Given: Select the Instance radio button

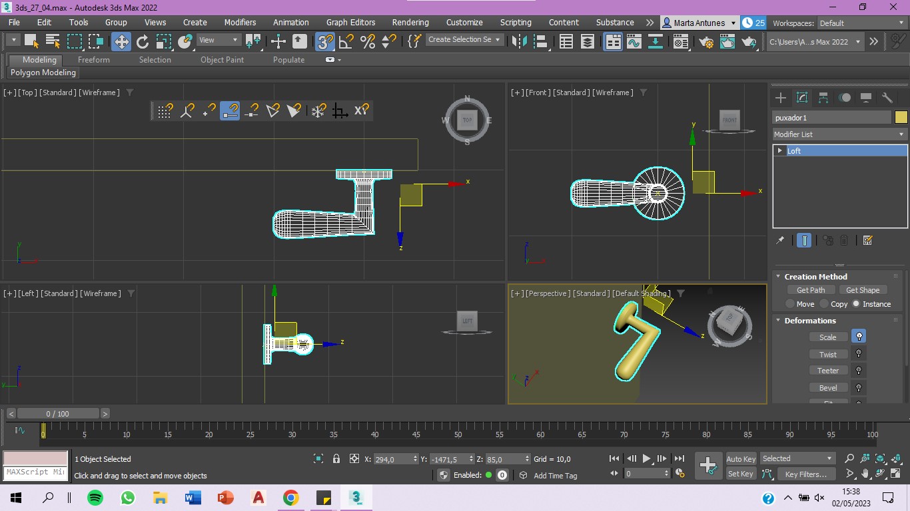Looking at the screenshot, I should click(857, 304).
